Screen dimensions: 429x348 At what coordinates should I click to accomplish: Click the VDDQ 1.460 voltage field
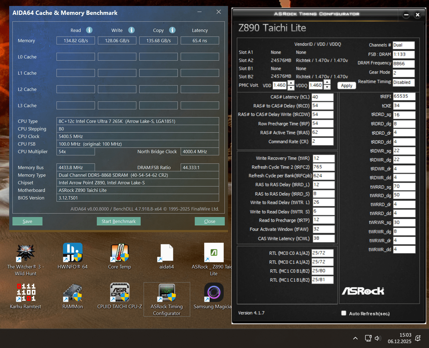(x=316, y=85)
